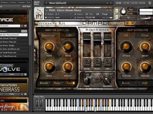Mute the Room mic channel
Screen dimensions: 153x114
(x=99, y=60)
